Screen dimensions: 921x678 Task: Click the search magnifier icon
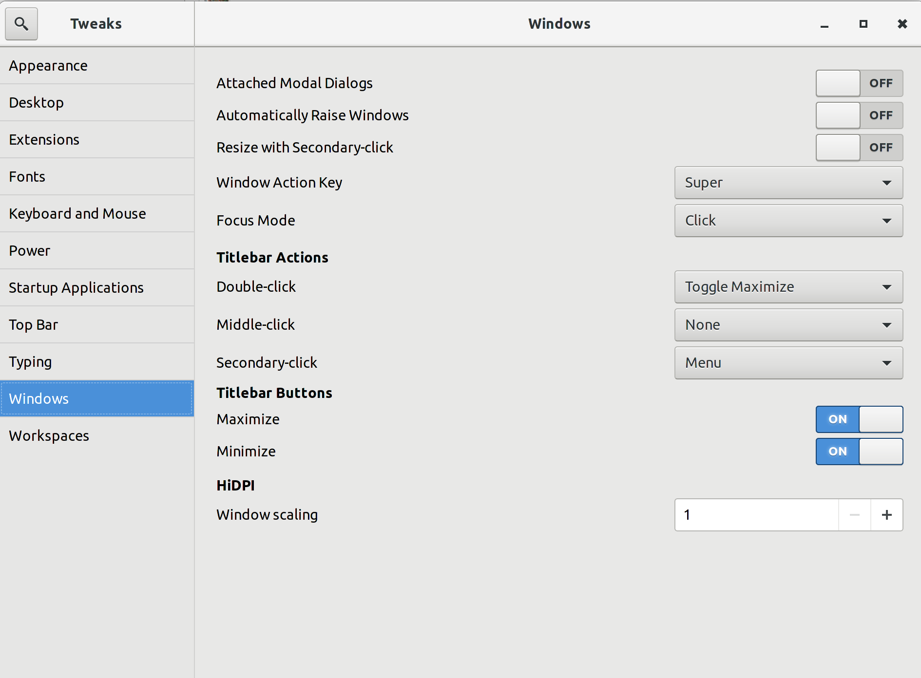pos(21,23)
